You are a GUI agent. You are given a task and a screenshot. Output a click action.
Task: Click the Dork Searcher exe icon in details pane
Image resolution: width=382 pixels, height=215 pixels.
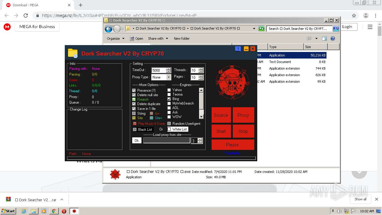[x=115, y=174]
